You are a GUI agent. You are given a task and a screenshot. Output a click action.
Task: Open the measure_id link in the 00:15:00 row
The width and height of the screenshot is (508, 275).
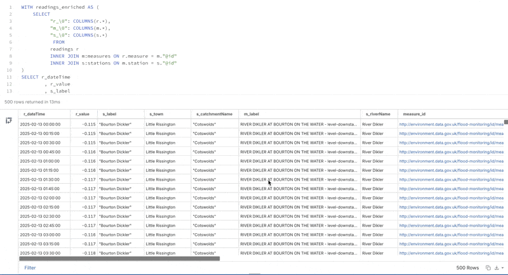point(451,134)
